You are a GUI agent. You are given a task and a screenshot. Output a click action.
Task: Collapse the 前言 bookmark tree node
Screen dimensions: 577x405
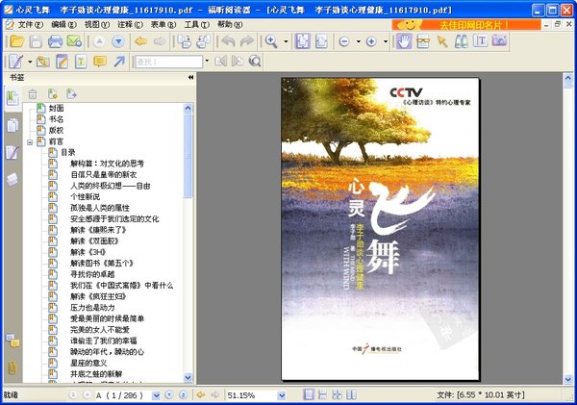(30, 142)
